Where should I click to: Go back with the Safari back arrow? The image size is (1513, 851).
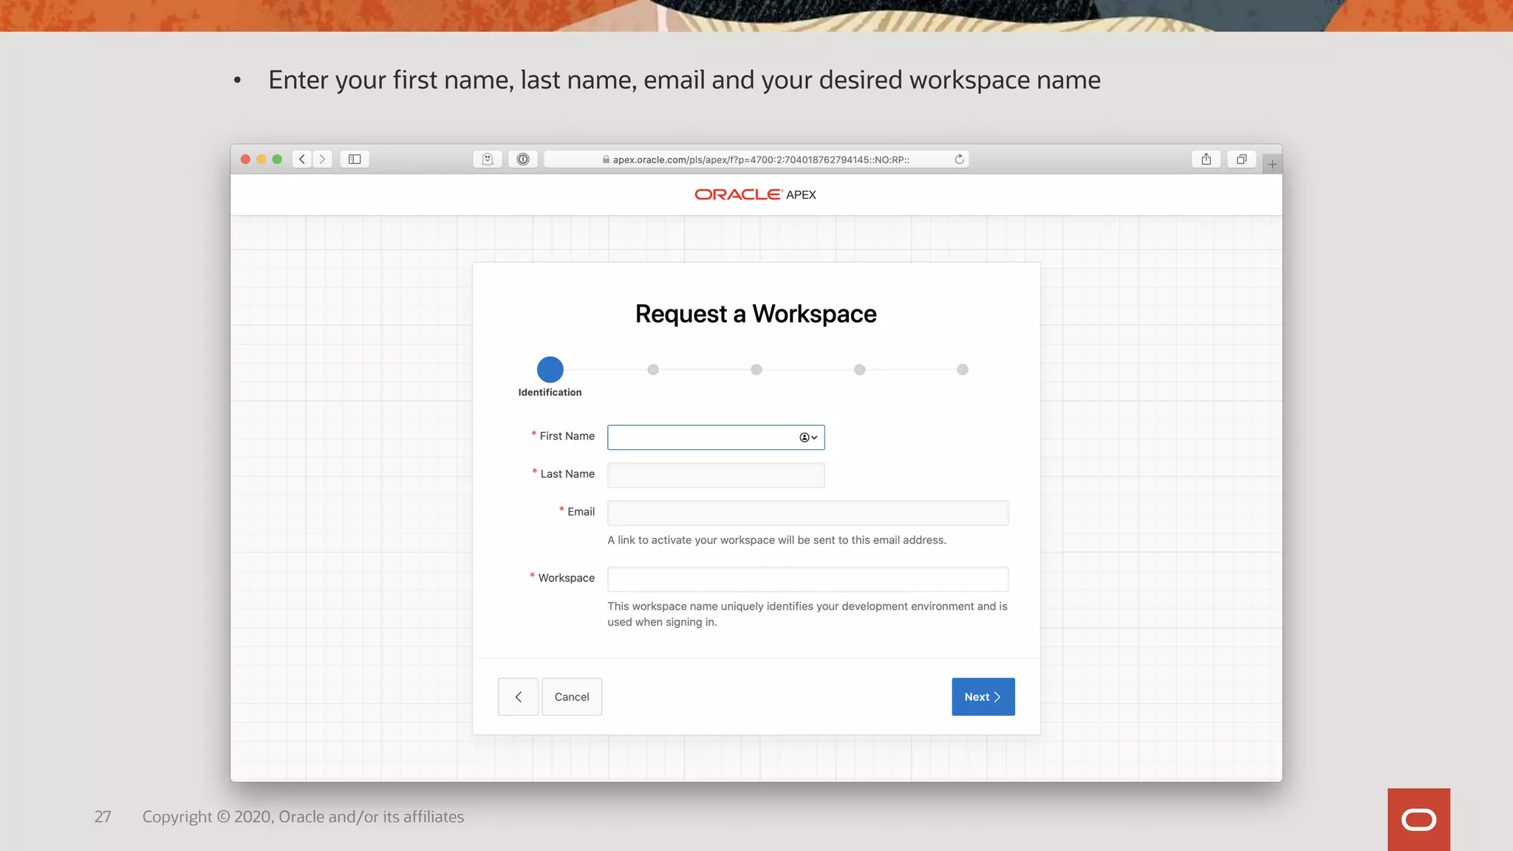click(x=301, y=159)
